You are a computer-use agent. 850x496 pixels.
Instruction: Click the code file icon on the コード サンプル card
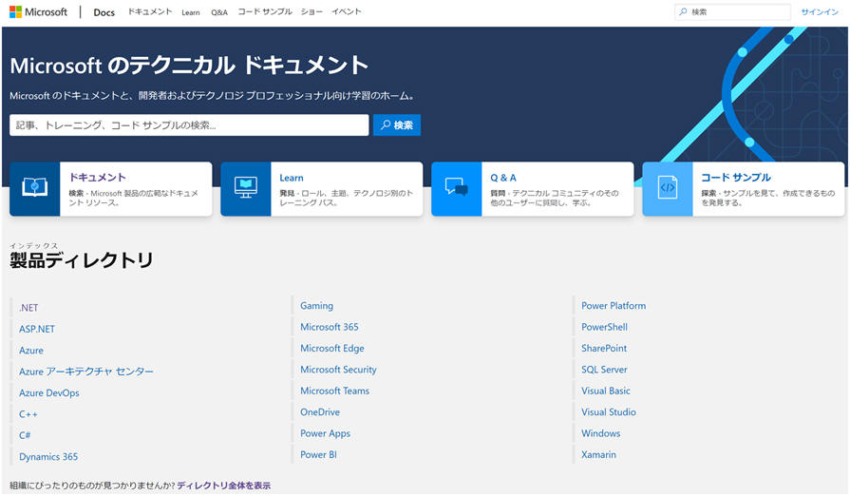click(668, 188)
